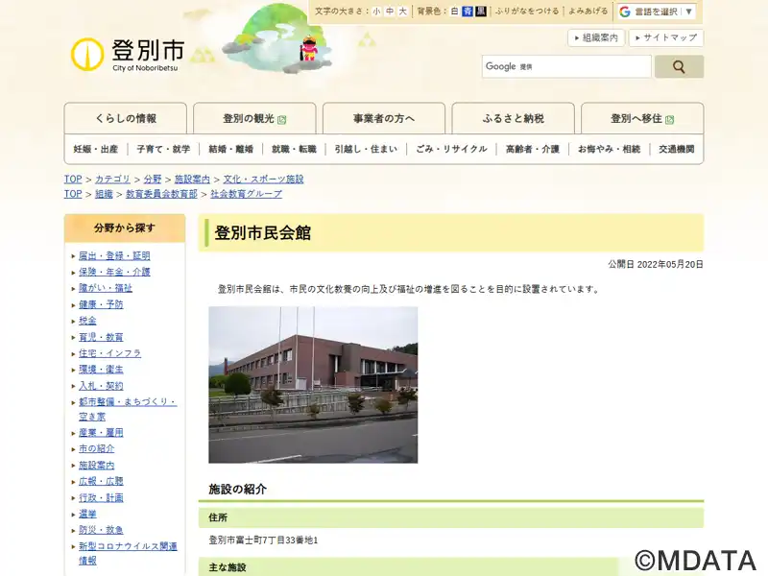Open the サイトマップ arrow button
The height and width of the screenshot is (576, 768).
665,37
